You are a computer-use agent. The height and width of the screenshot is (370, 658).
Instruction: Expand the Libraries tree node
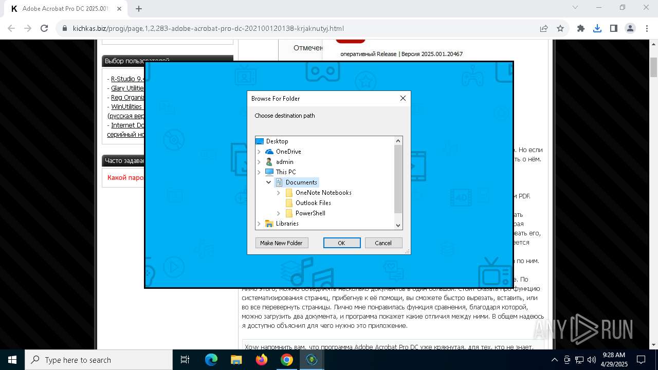[x=259, y=224]
